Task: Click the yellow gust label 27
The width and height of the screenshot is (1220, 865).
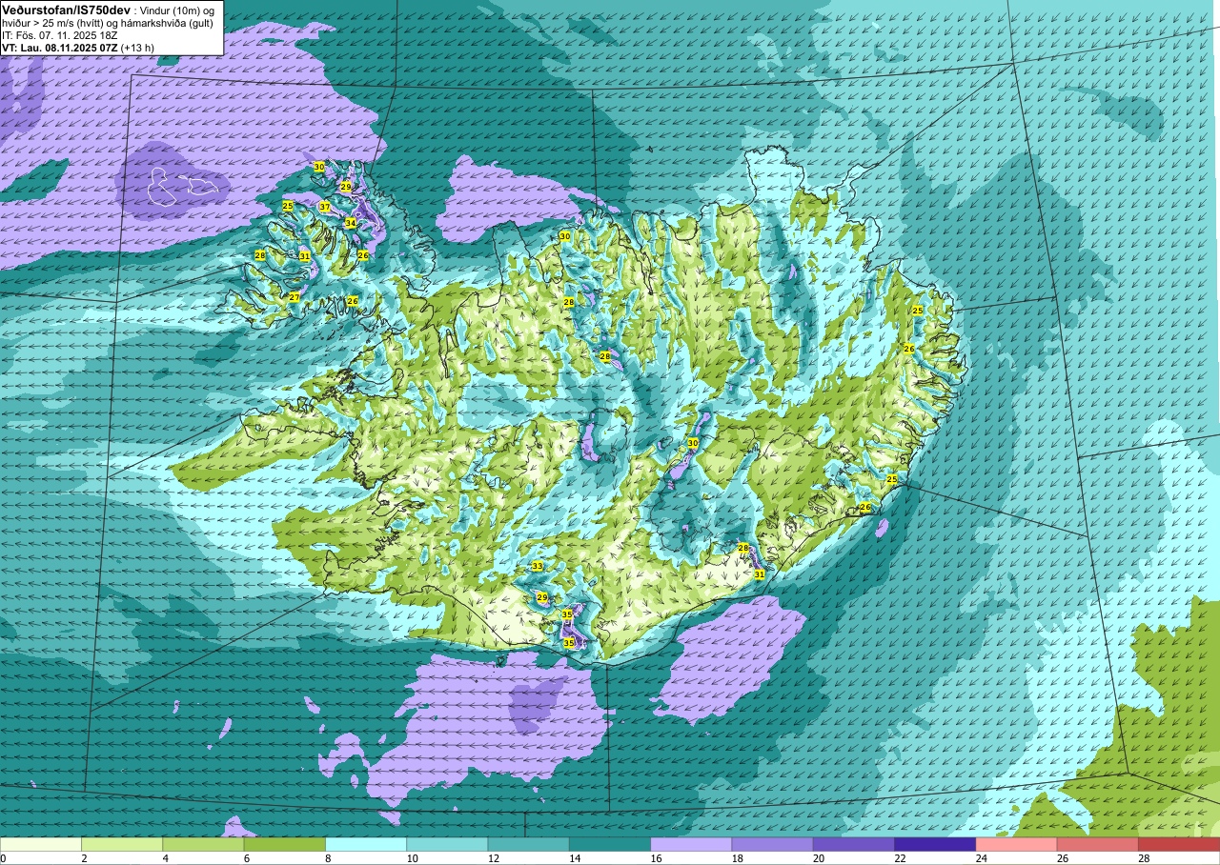Action: click(295, 297)
